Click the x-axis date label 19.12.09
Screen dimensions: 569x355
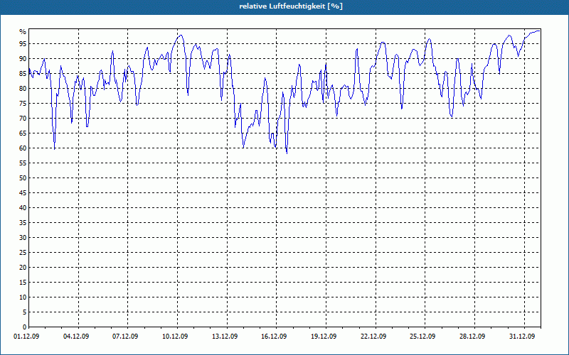[x=324, y=337]
